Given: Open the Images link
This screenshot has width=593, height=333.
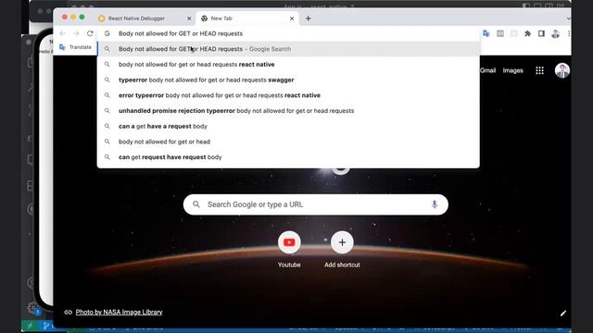Looking at the screenshot, I should point(512,70).
